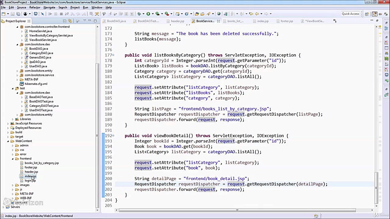
Task: Open the Refactor menu
Action: tap(35, 7)
